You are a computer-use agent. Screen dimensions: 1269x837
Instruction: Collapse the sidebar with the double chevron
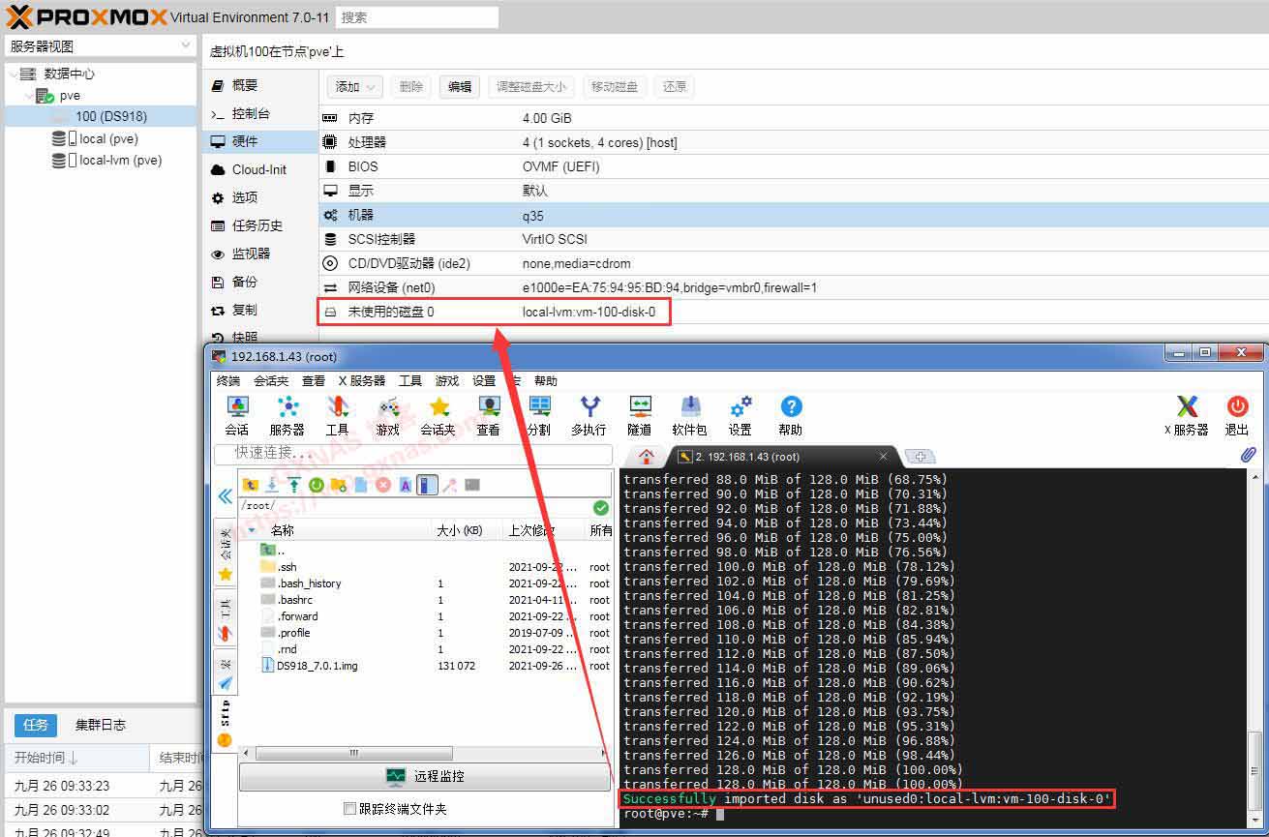tap(225, 496)
